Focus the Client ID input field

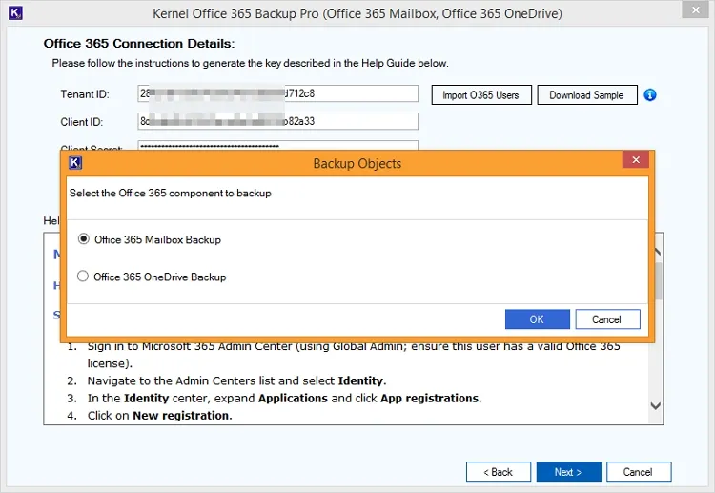(277, 121)
